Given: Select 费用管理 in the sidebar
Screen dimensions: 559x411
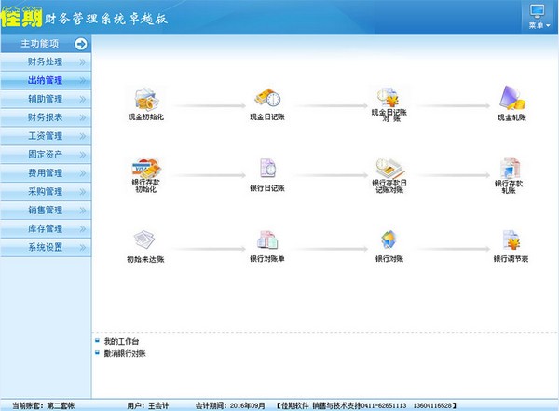Looking at the screenshot, I should tap(46, 173).
